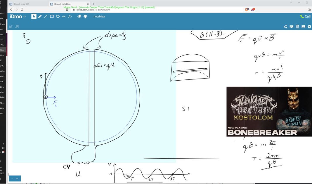Select the arrow pointer tool
The height and width of the screenshot is (184, 312).
(x=34, y=16)
